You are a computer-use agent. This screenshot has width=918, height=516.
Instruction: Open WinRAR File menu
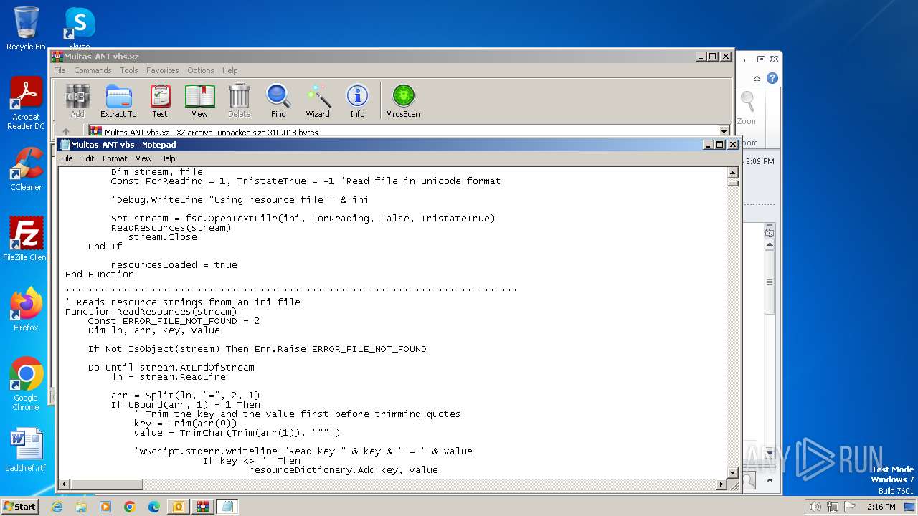tap(60, 70)
